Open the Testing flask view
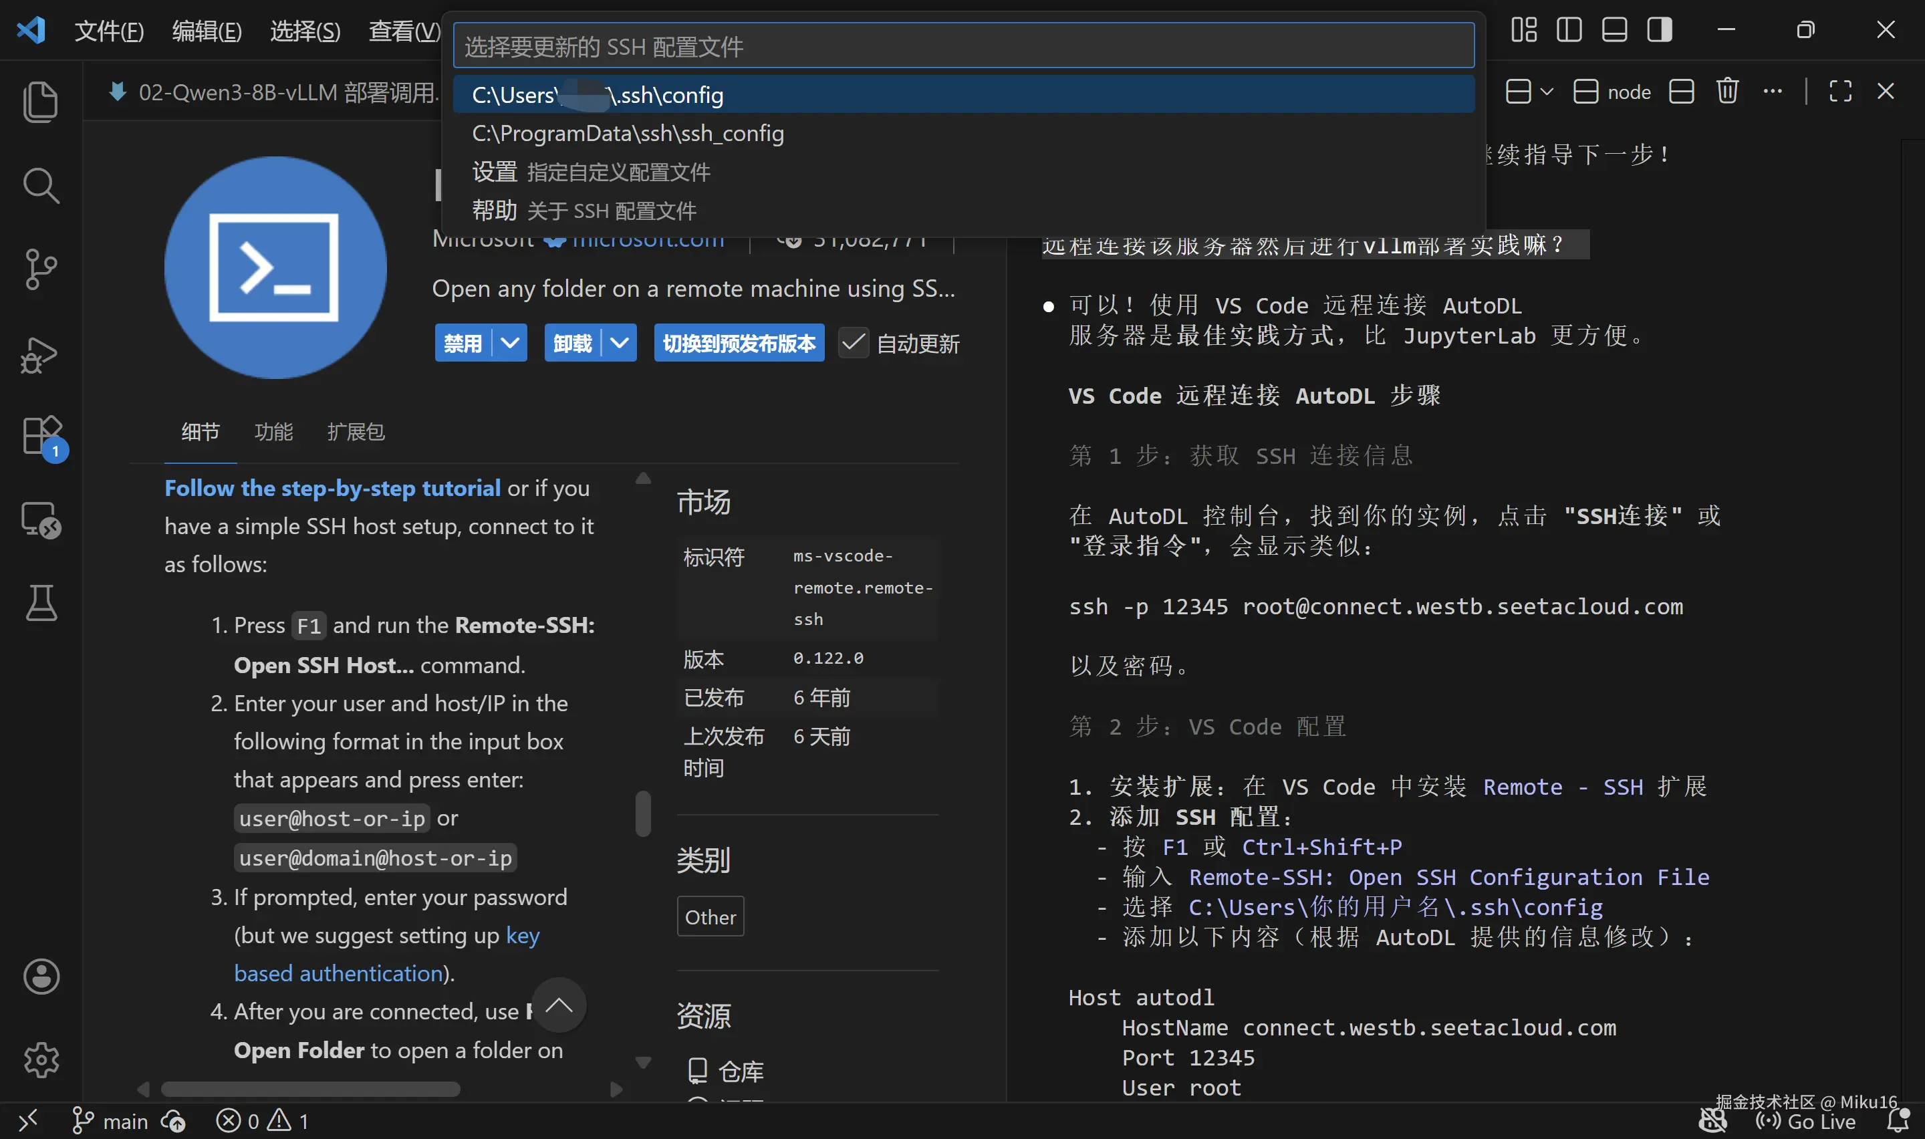1925x1139 pixels. pyautogui.click(x=40, y=602)
